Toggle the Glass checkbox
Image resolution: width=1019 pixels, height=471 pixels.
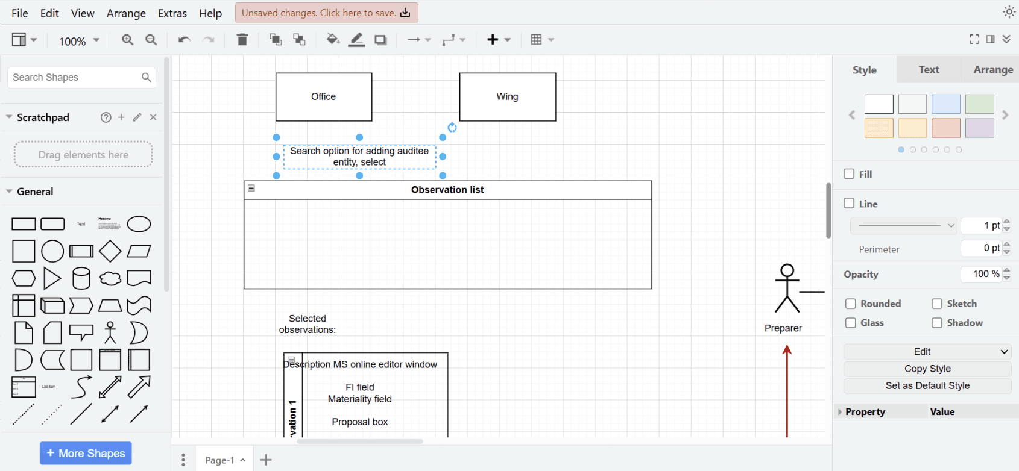(x=851, y=323)
